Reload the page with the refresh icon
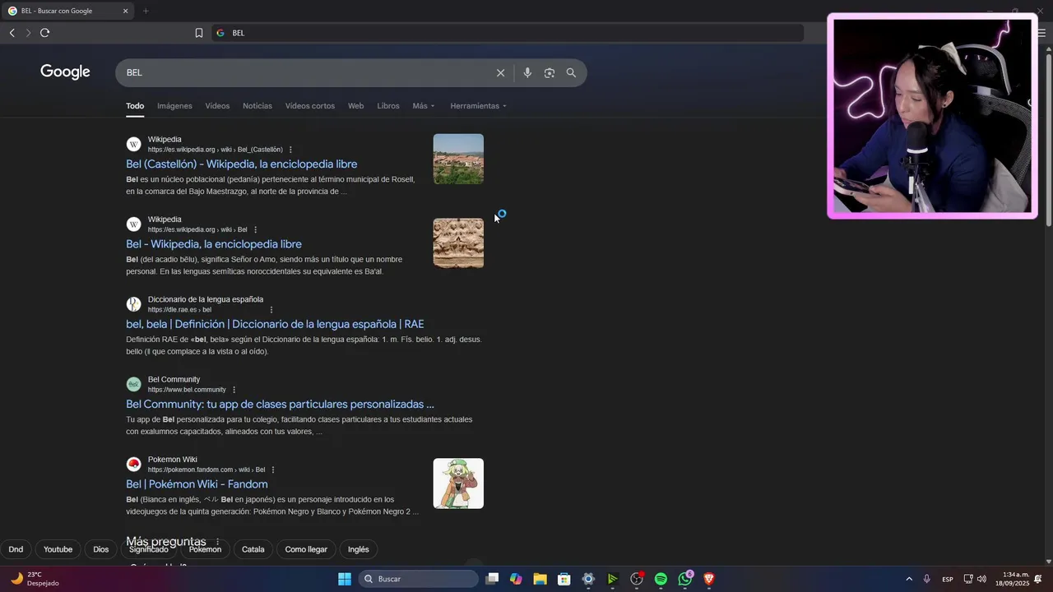 pyautogui.click(x=44, y=33)
